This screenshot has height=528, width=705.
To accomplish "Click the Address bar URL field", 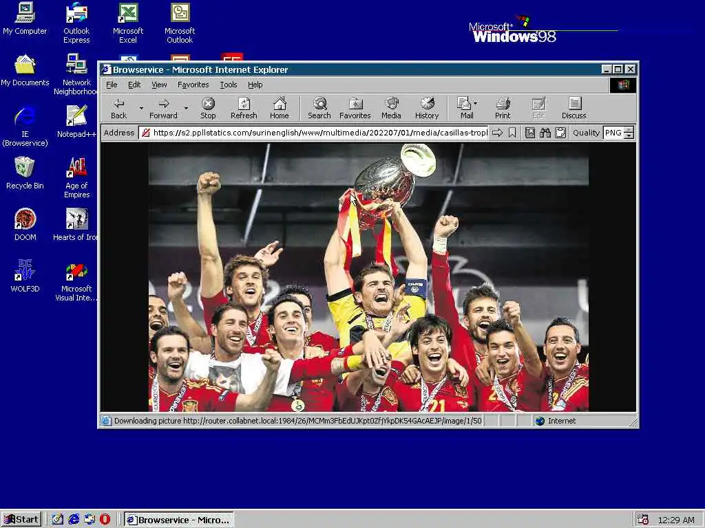I will click(x=313, y=133).
